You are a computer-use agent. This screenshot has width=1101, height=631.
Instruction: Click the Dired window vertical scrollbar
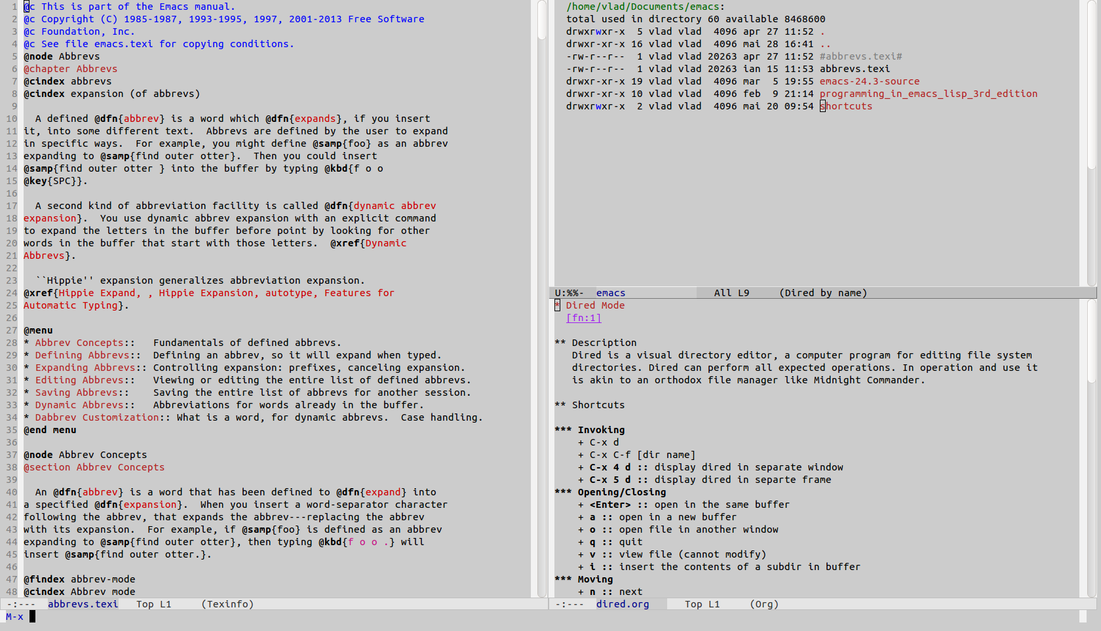click(1091, 143)
